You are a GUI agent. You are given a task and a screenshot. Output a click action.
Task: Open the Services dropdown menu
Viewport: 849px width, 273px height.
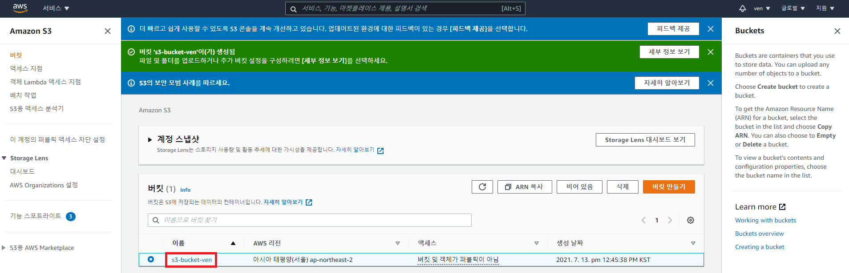(x=56, y=8)
